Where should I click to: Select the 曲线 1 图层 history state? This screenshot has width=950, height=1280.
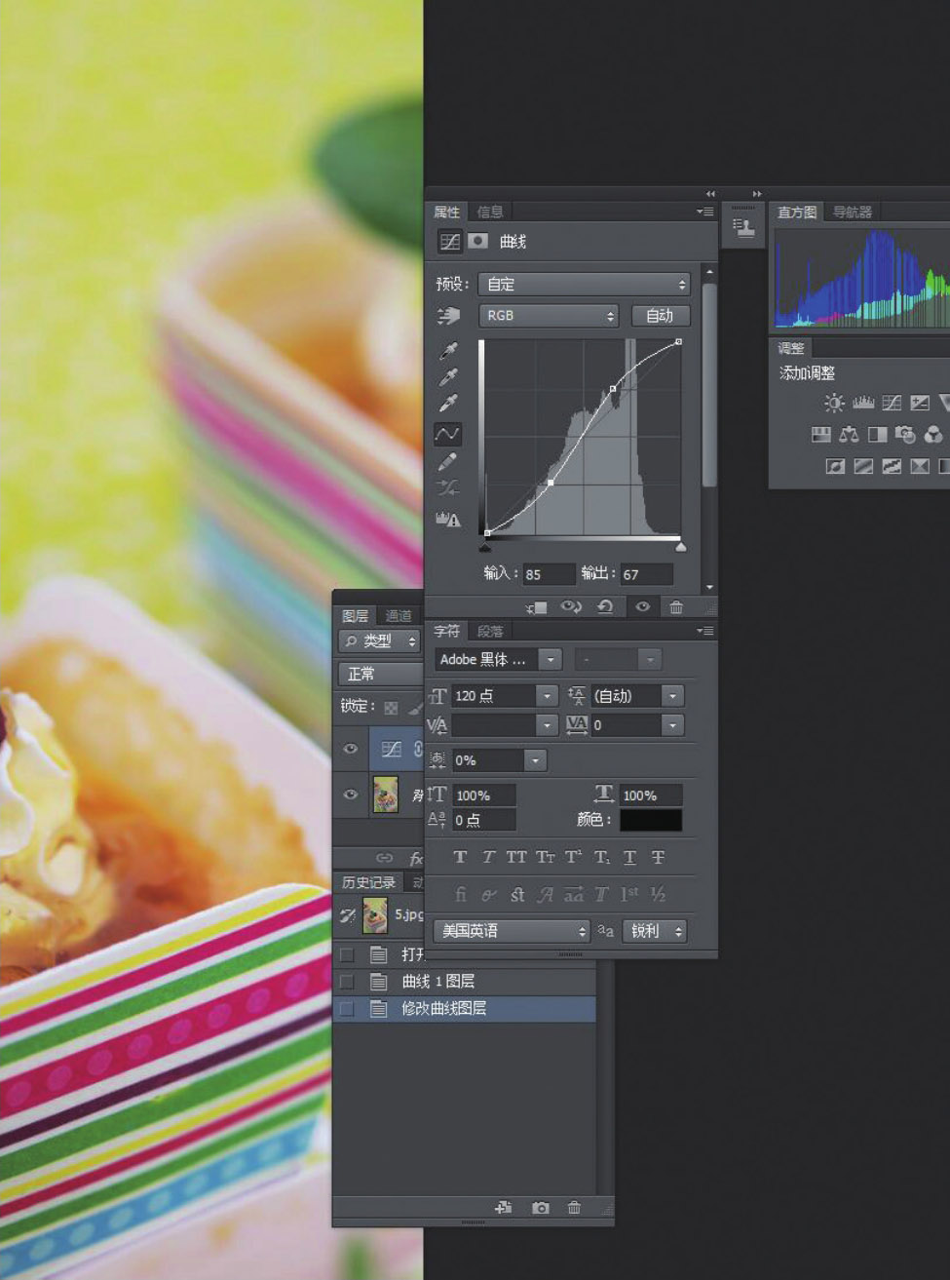pos(438,982)
